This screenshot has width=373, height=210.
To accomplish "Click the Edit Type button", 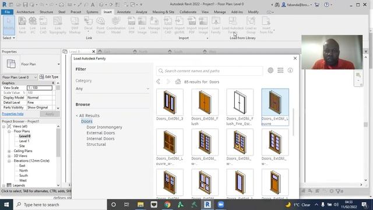I will [x=49, y=77].
